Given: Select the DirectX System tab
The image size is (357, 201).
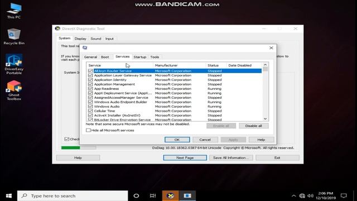Looking at the screenshot, I should click(x=65, y=39).
